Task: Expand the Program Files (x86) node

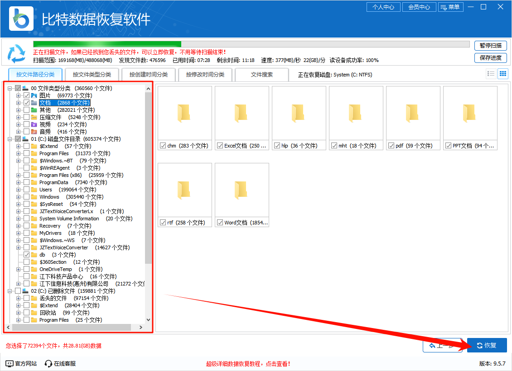Action: [19, 175]
